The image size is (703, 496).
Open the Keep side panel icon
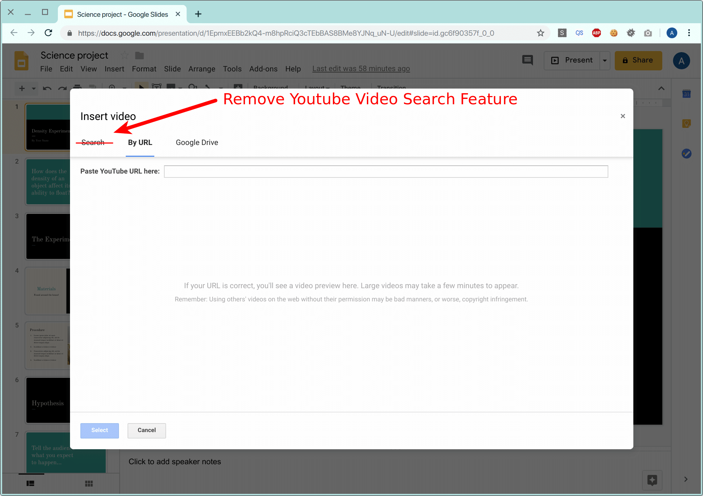[x=686, y=124]
